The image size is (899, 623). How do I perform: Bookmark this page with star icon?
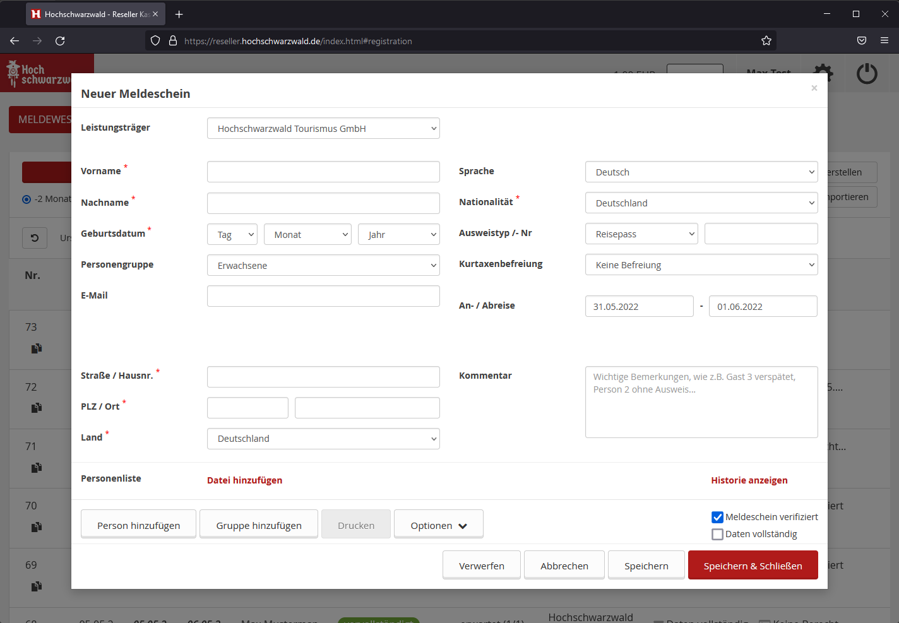click(x=766, y=41)
